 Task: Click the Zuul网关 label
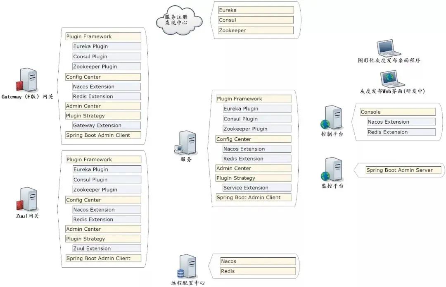coord(27,216)
